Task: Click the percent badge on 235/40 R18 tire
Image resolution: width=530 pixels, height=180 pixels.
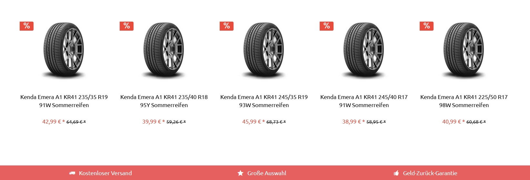Action: [x=126, y=26]
